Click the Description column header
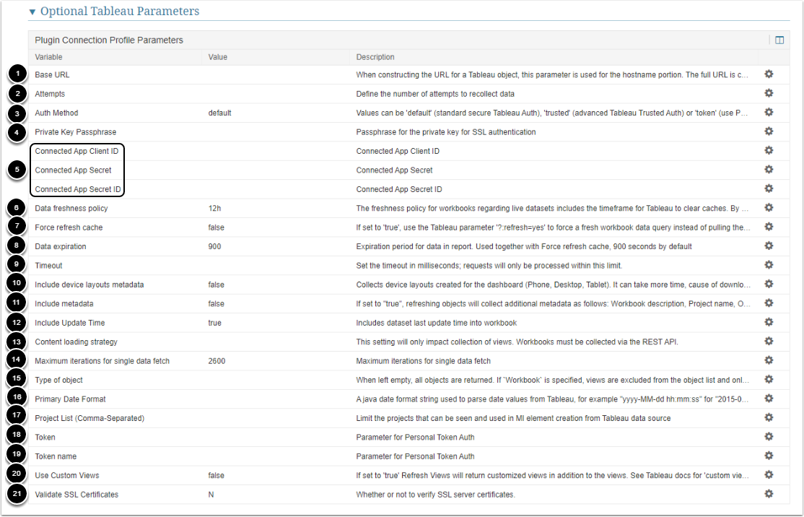The image size is (804, 517). [375, 57]
